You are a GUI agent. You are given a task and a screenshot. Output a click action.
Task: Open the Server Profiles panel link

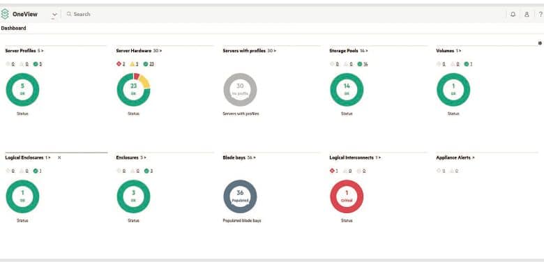24,51
